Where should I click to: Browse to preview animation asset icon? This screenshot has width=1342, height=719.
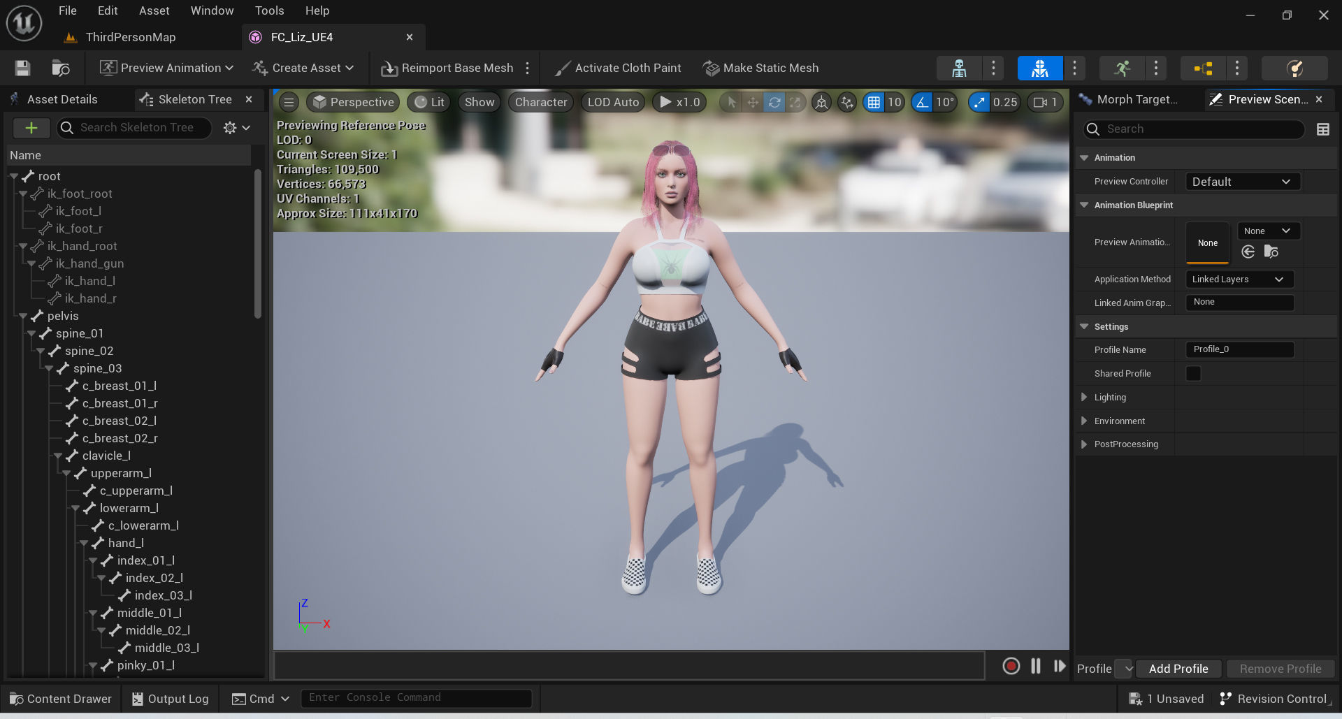pyautogui.click(x=1271, y=252)
